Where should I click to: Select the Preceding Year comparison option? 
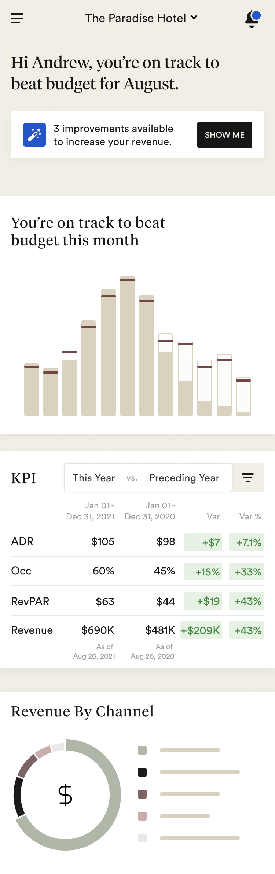point(184,478)
